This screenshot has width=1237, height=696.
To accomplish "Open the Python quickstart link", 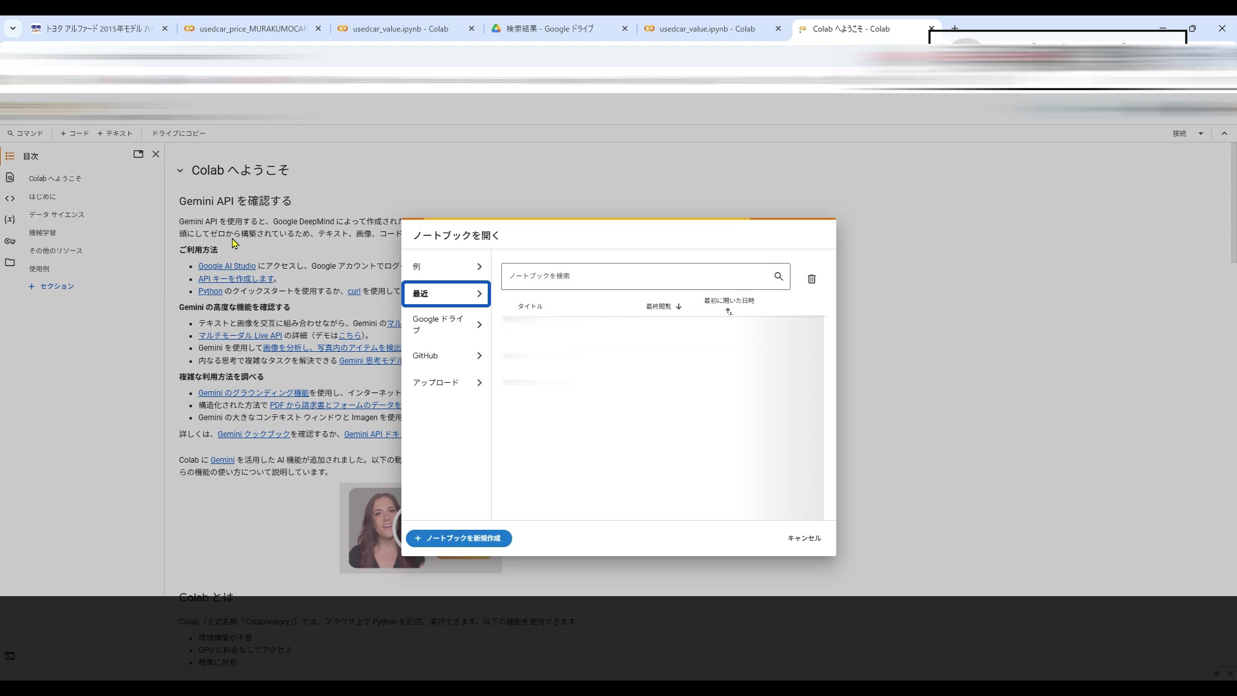I will 210,291.
